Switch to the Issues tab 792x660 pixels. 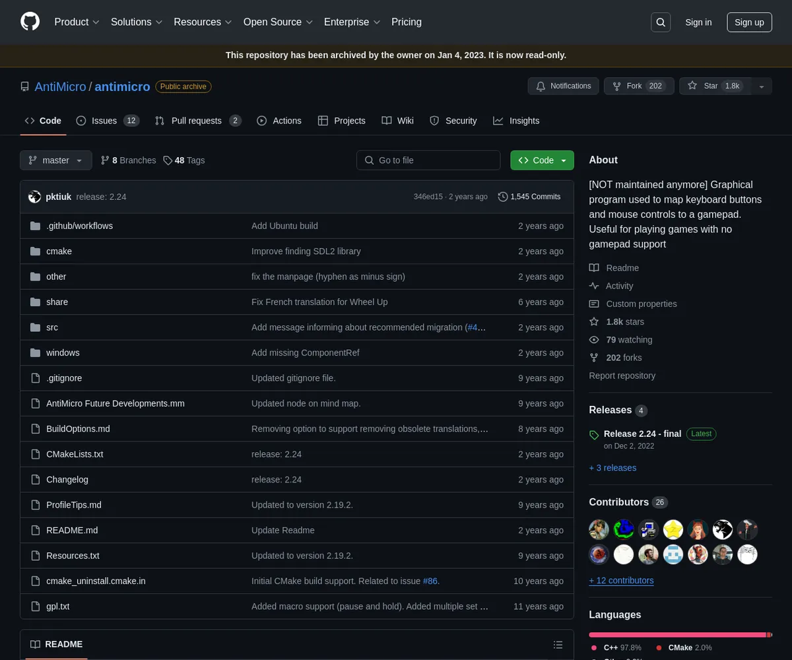tap(107, 121)
